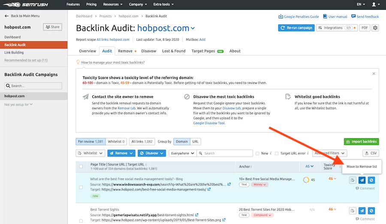Whitelist the windowssearch-exp.com backlink icon
This screenshot has width=386, height=224.
(353, 180)
